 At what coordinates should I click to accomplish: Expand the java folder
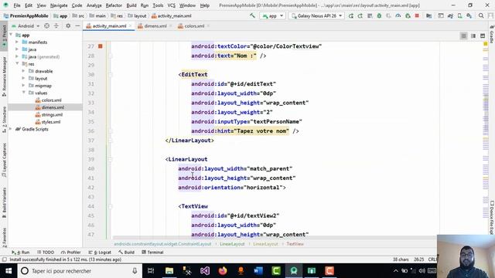click(x=17, y=49)
